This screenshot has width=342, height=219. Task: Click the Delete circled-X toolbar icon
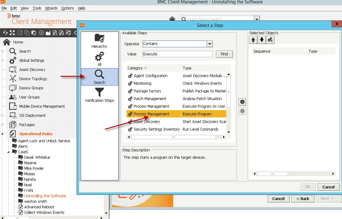41,33
